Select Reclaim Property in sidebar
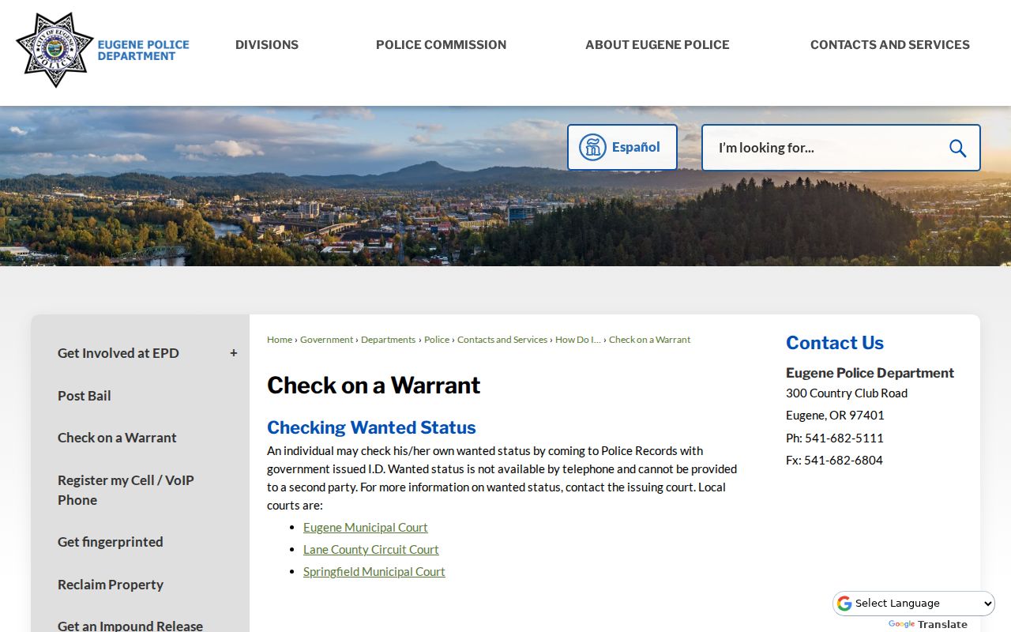The height and width of the screenshot is (632, 1011). (111, 585)
